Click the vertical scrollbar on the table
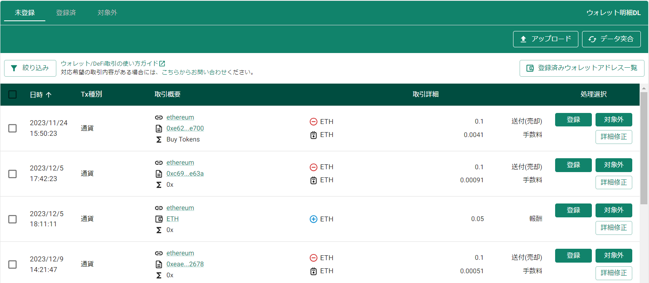This screenshot has width=649, height=283. (644, 148)
